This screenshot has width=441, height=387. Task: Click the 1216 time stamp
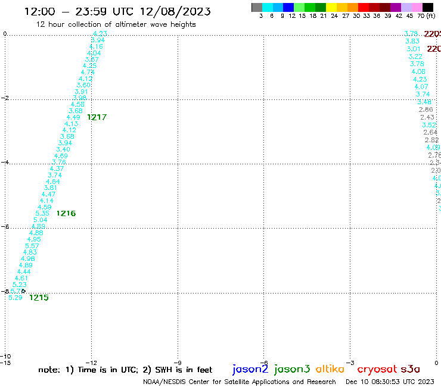pyautogui.click(x=66, y=213)
